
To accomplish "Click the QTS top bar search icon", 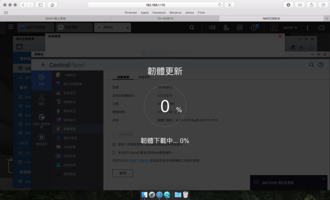I will (x=192, y=28).
